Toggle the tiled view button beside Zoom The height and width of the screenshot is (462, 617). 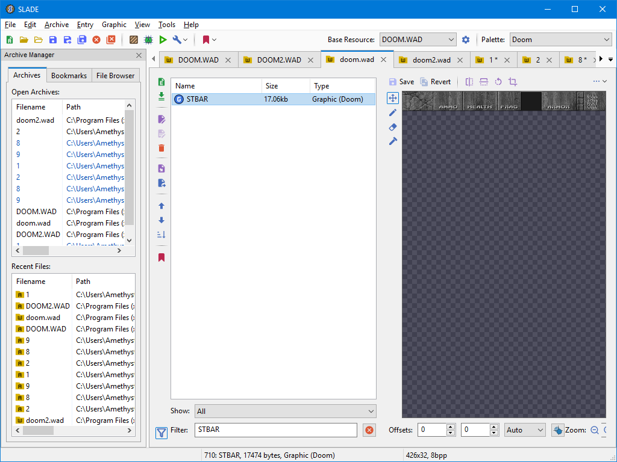pos(557,430)
